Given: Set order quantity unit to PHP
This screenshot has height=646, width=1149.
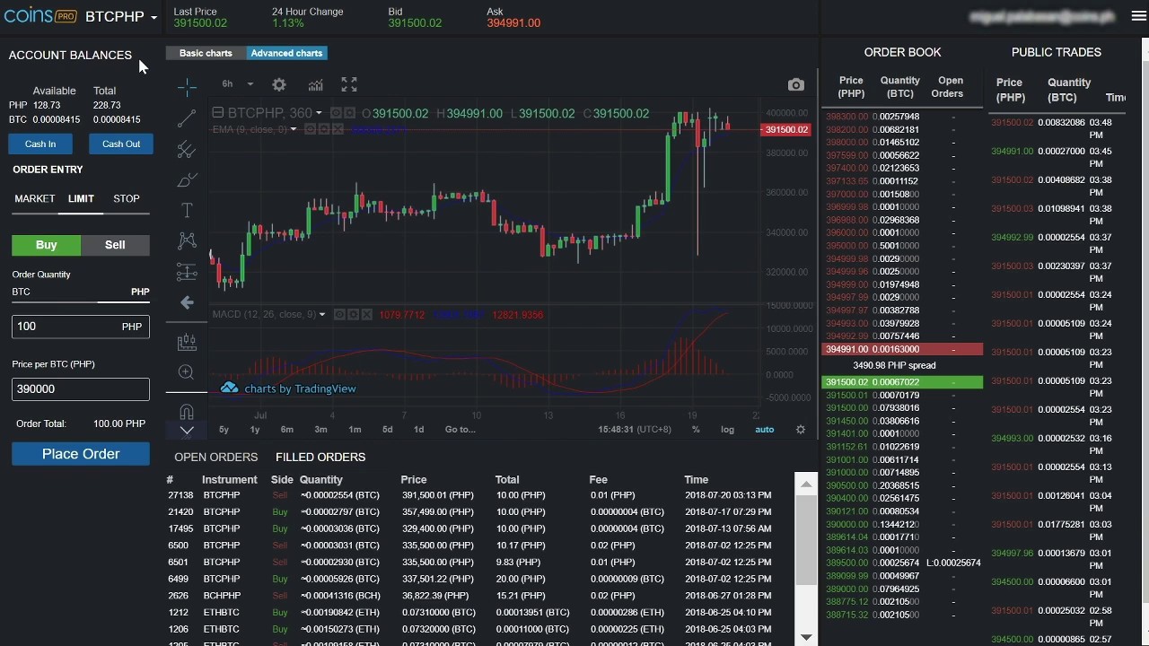Looking at the screenshot, I should coord(140,292).
